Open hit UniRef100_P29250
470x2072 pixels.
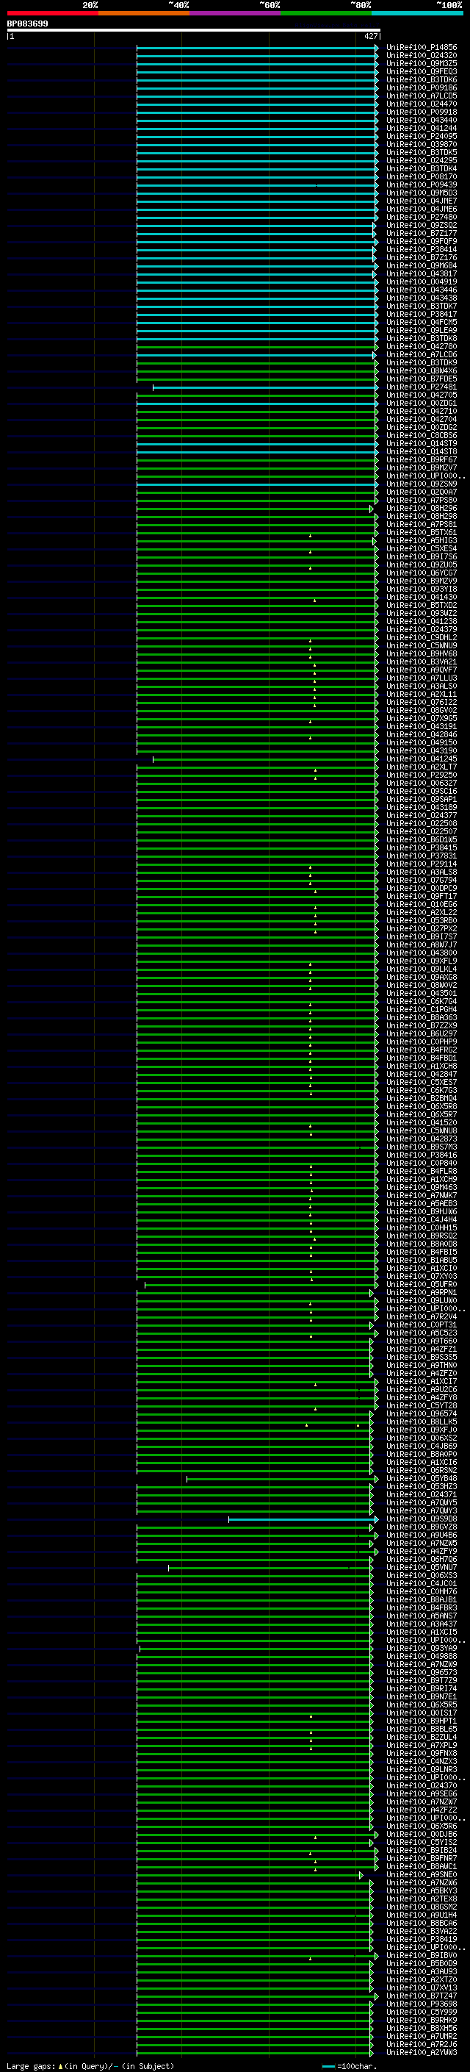(x=422, y=775)
